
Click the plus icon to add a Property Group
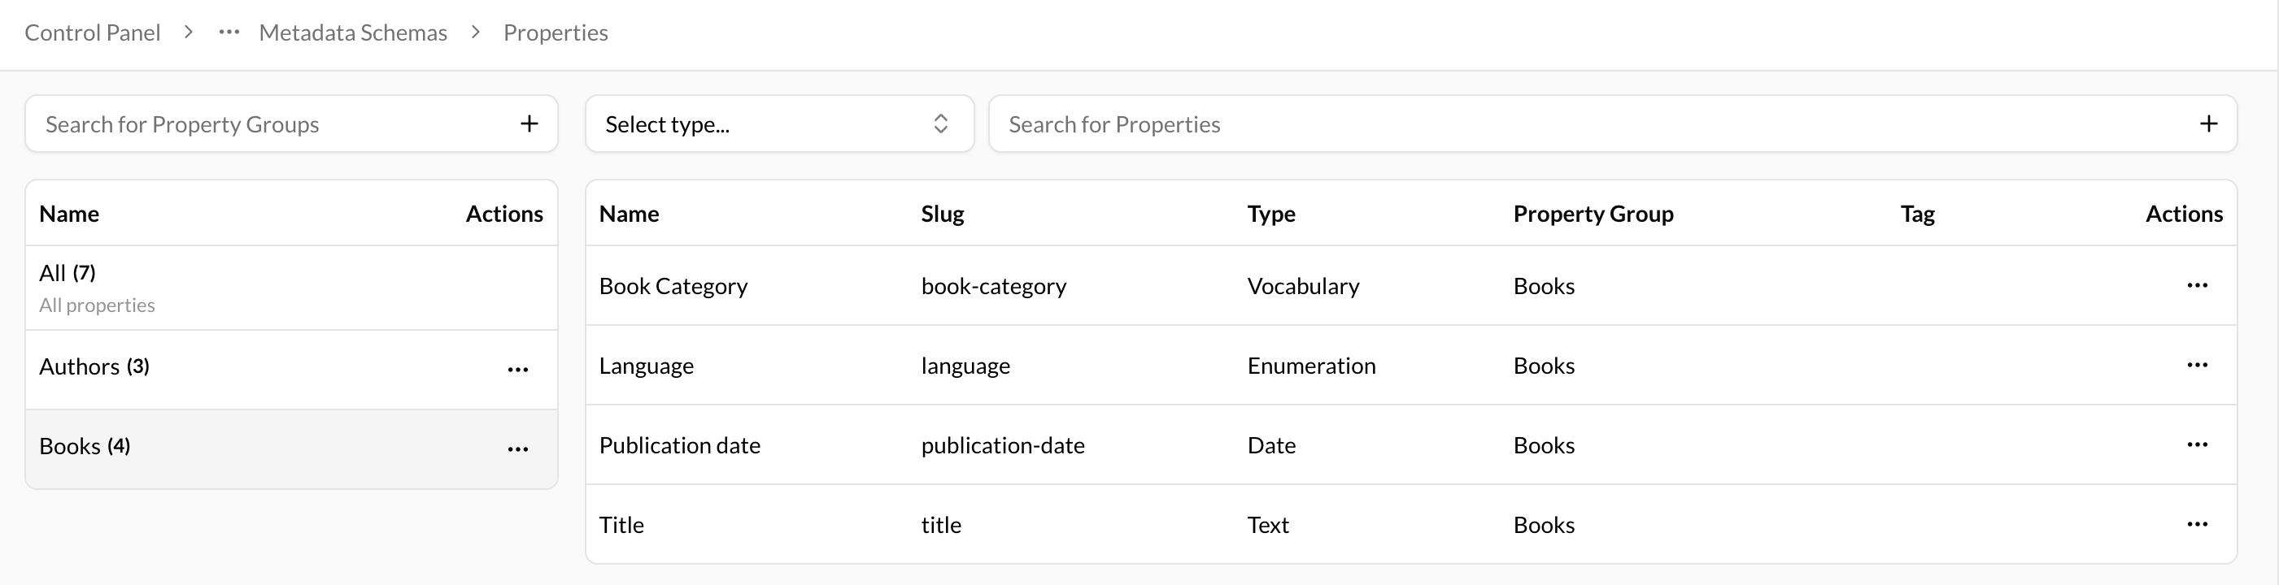tap(528, 123)
